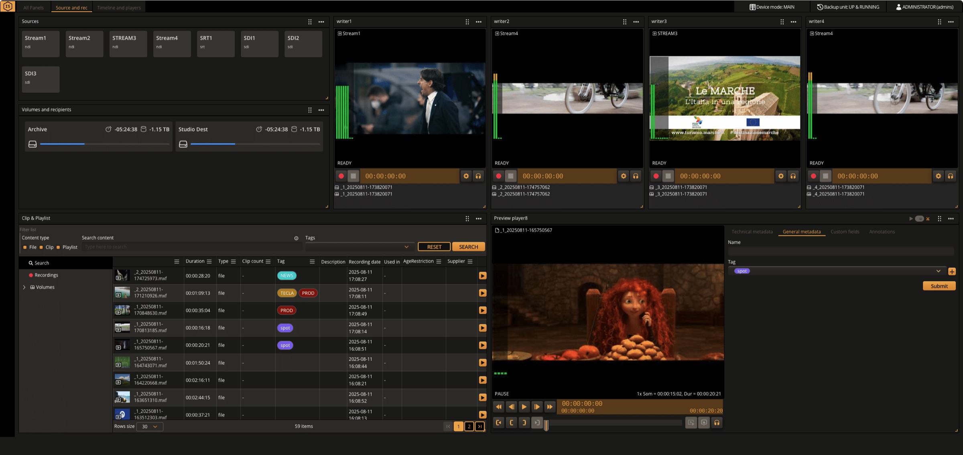Load the 174725973.mxf clip into player

483,276
